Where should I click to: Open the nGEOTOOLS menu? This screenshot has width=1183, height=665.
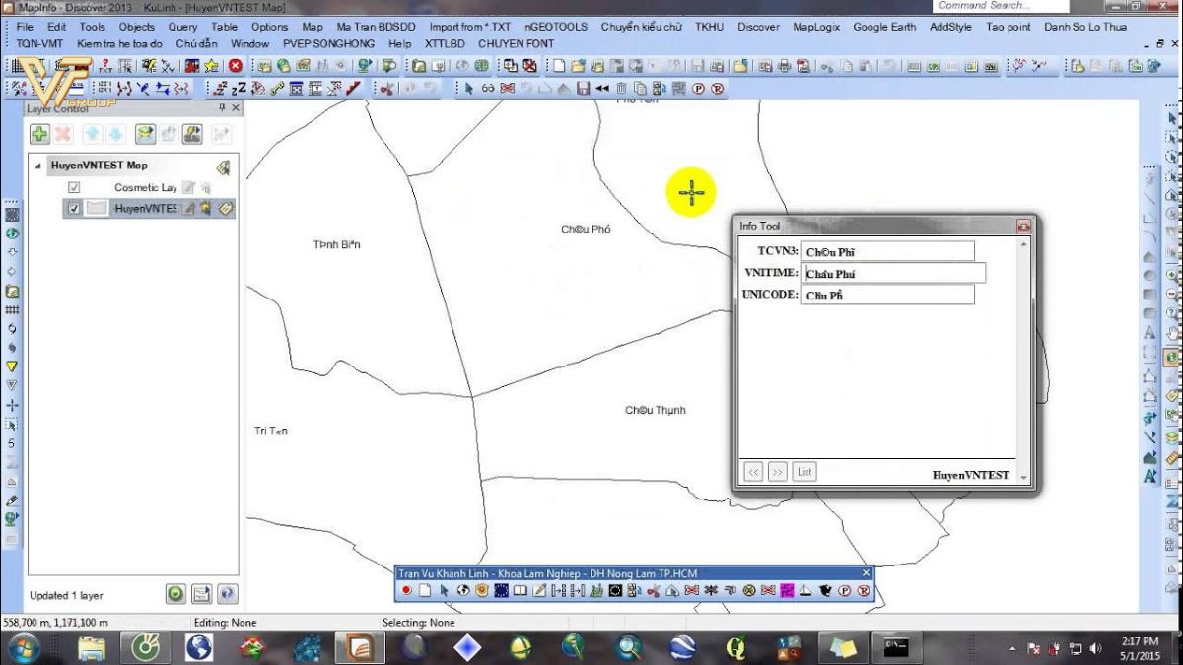[556, 27]
